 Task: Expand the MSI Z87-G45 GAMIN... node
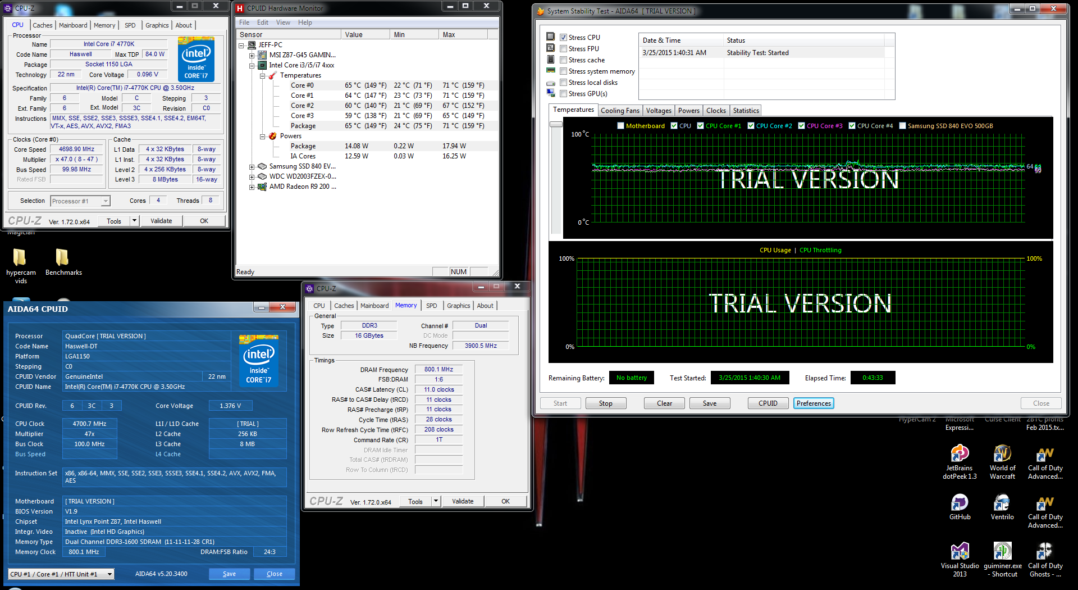click(x=252, y=55)
